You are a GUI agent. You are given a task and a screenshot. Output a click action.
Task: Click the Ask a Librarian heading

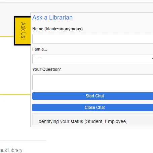coord(52,18)
